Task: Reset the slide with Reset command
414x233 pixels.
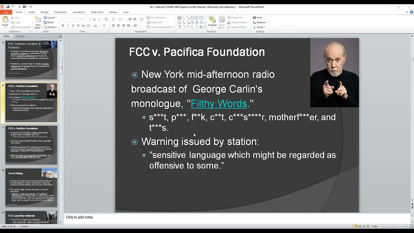Action: 49,22
